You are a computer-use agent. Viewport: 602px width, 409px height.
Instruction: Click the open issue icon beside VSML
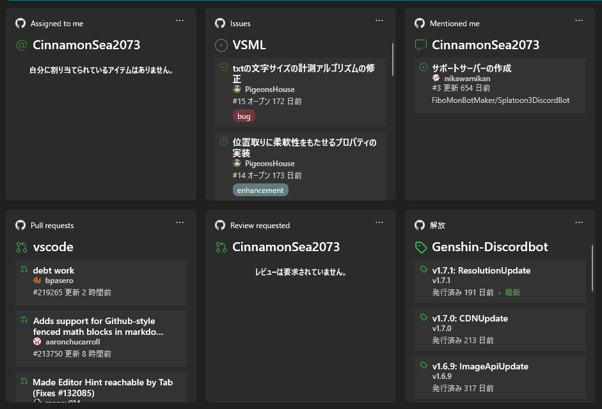click(221, 45)
